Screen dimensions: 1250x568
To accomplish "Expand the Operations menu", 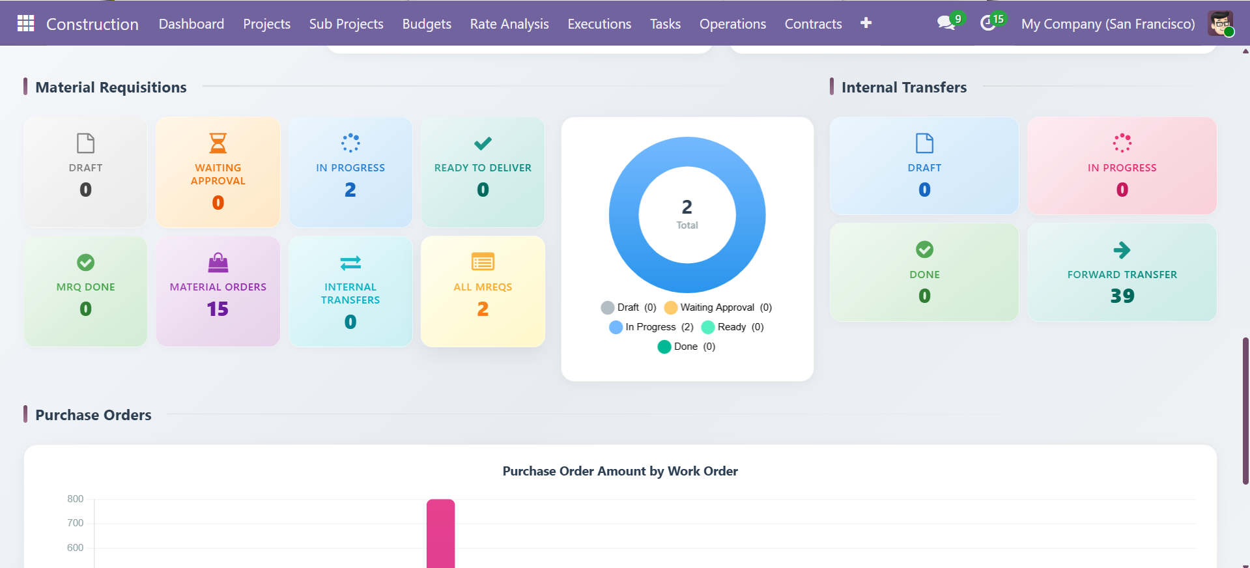I will [732, 24].
